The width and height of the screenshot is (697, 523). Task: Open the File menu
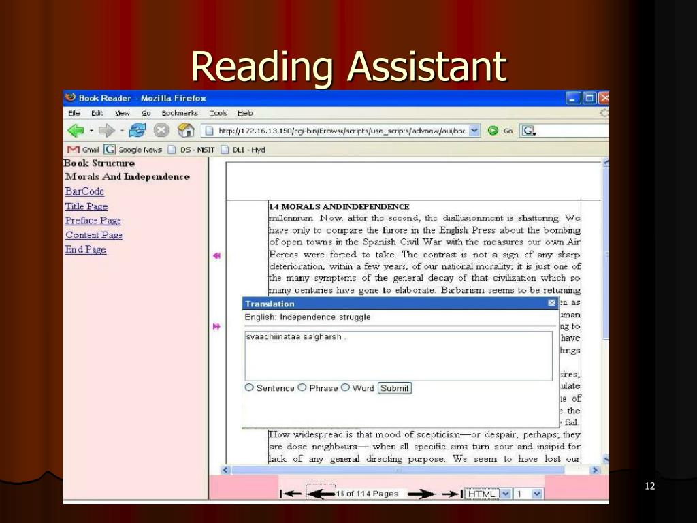pyautogui.click(x=74, y=113)
